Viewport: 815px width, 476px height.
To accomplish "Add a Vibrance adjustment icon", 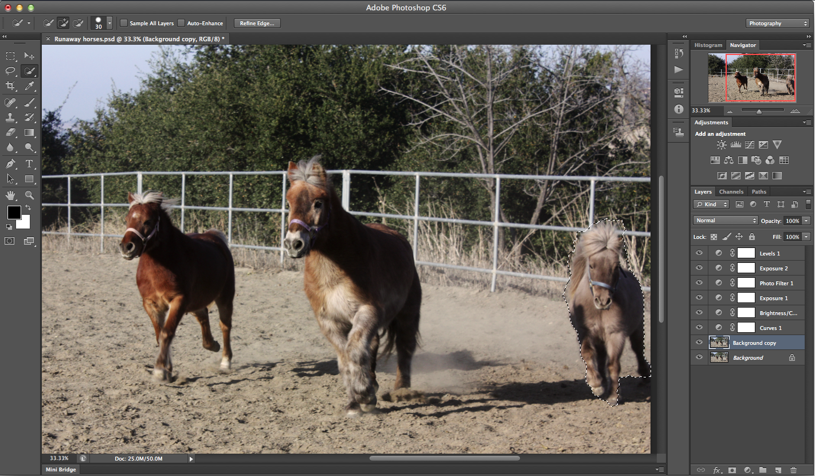I will [x=777, y=145].
